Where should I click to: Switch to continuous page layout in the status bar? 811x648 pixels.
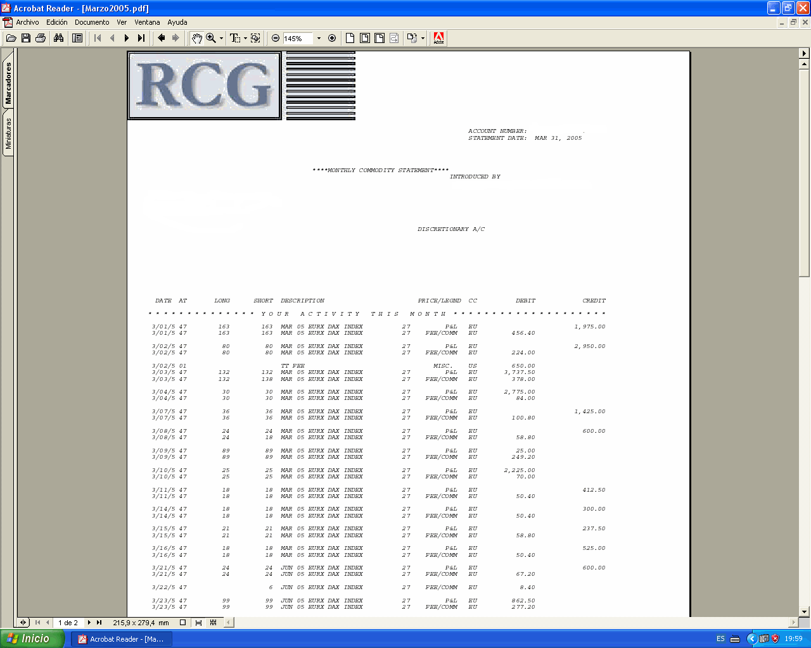(x=198, y=623)
